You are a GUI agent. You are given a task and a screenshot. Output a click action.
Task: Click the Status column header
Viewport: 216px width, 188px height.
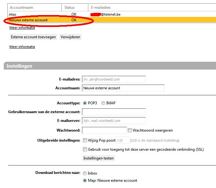point(69,8)
